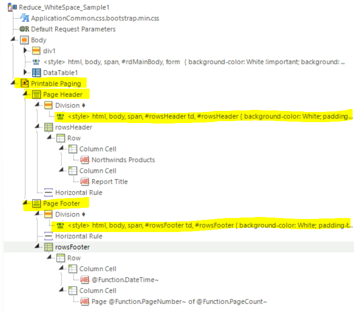
Task: Click the DataTable1 table icon
Action: pos(36,73)
